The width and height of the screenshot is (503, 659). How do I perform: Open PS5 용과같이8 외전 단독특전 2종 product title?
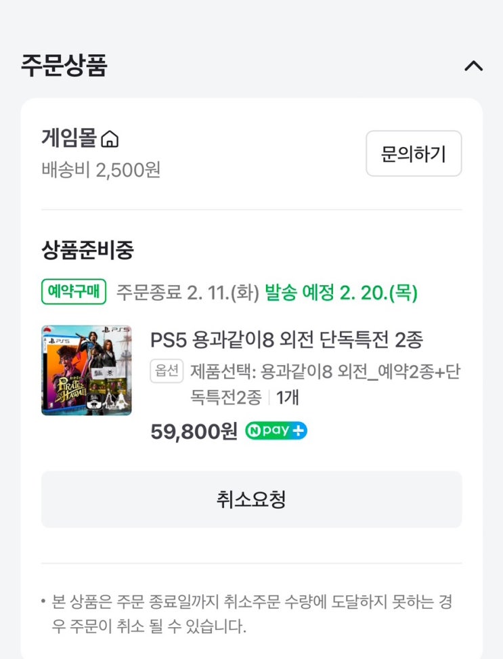(x=286, y=339)
